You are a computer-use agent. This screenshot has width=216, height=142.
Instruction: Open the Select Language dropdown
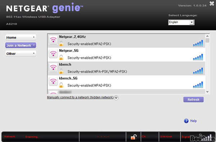point(181,22)
